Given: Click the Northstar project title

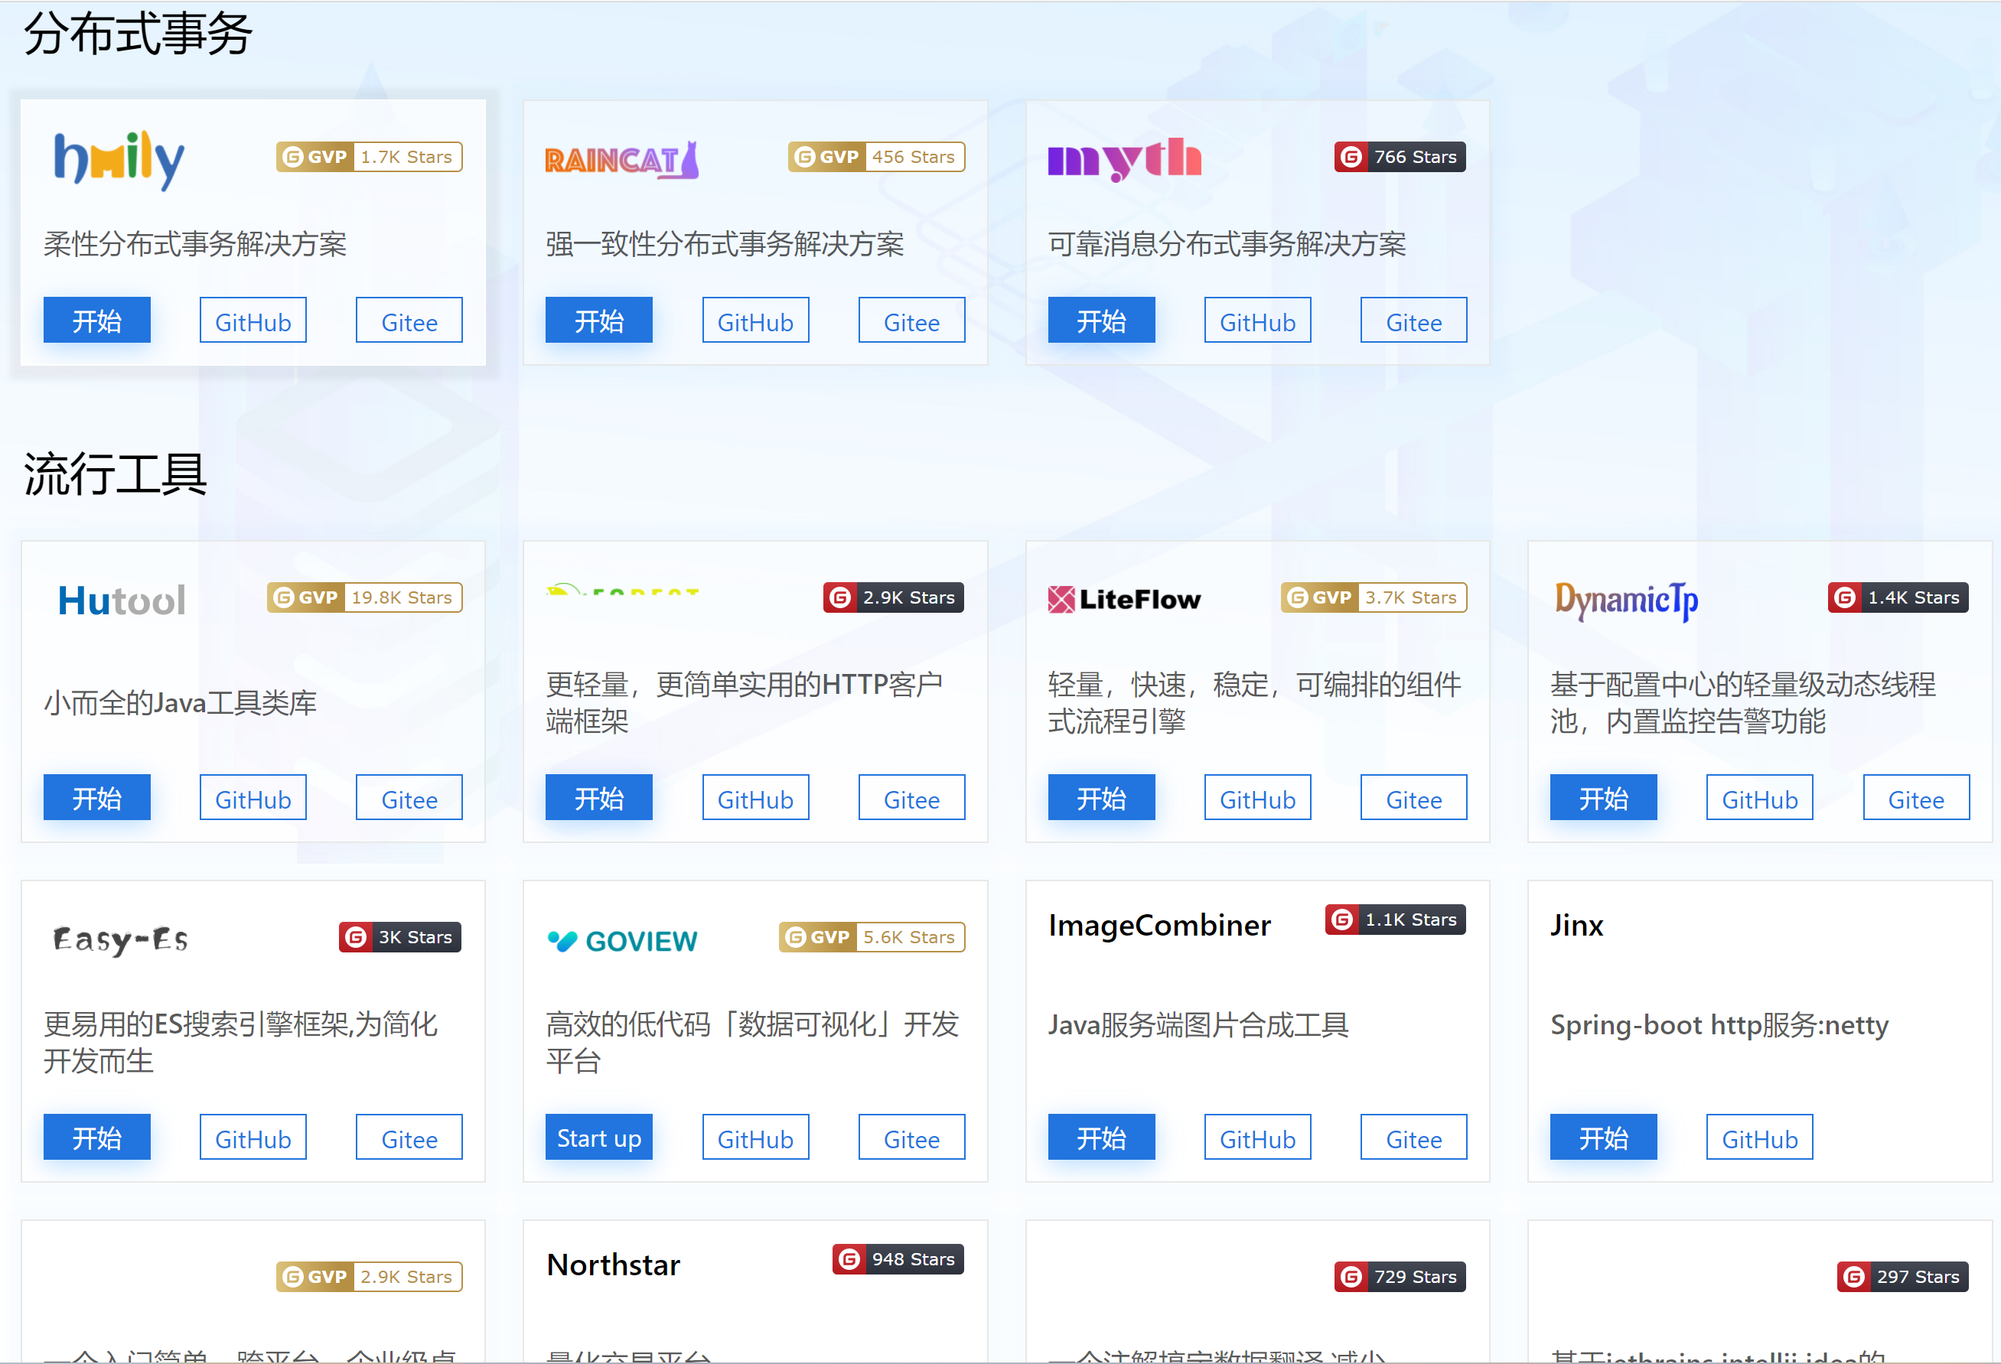Looking at the screenshot, I should click(x=613, y=1265).
